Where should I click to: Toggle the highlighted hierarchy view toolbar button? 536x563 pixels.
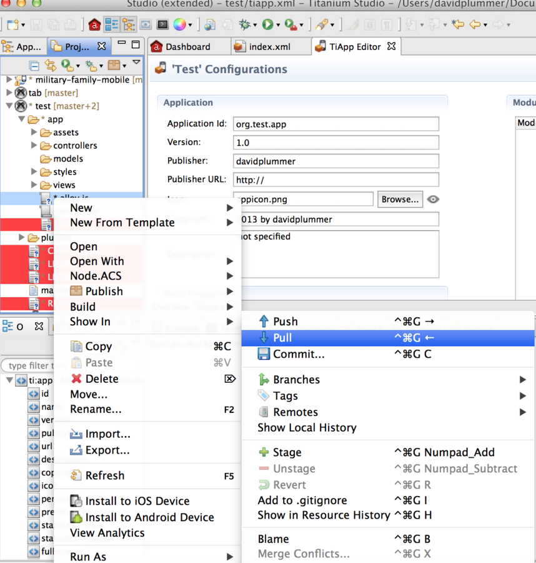128,25
